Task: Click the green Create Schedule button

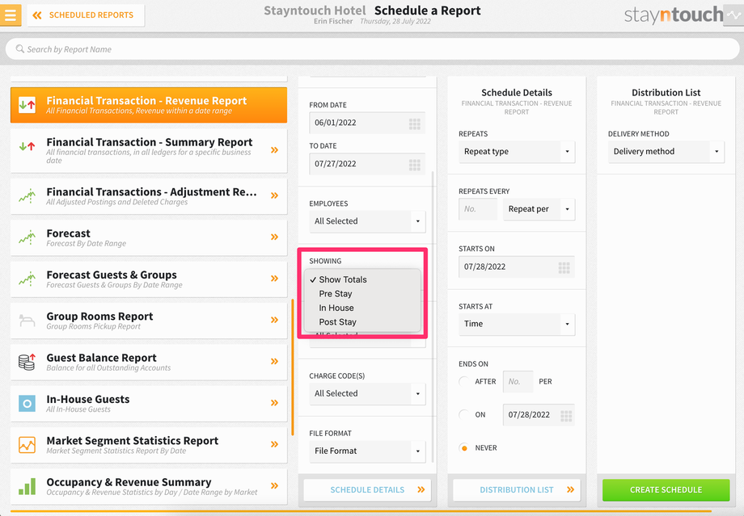Action: coord(666,490)
